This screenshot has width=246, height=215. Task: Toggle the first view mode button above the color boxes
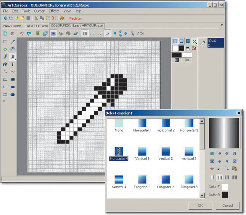175,41
